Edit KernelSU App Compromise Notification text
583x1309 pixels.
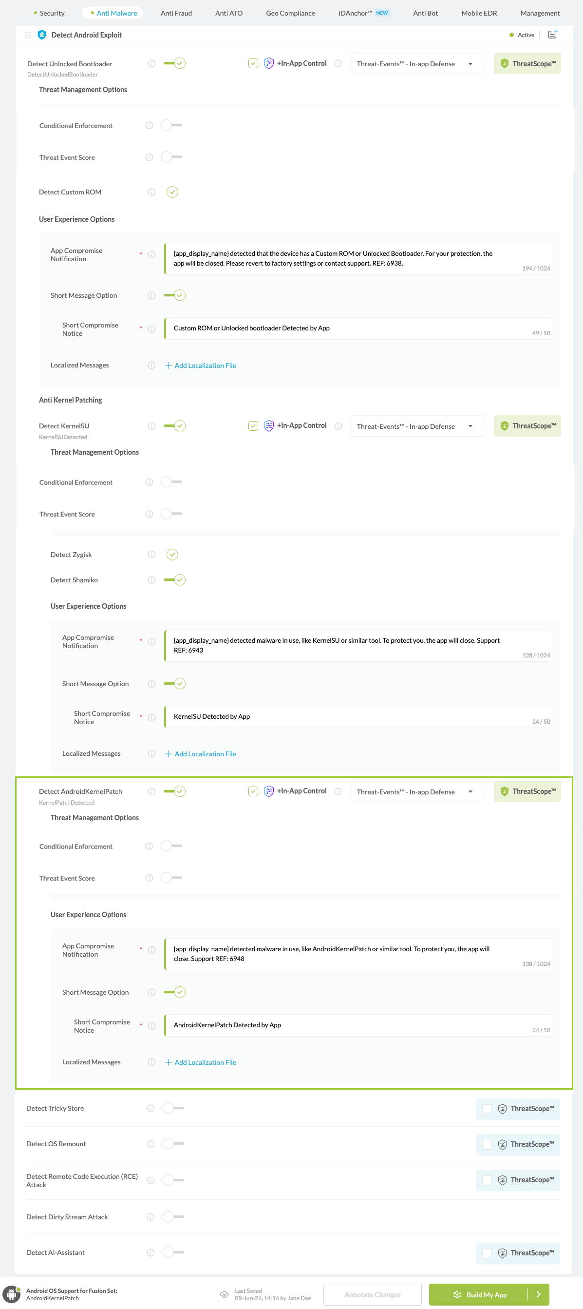pyautogui.click(x=358, y=645)
